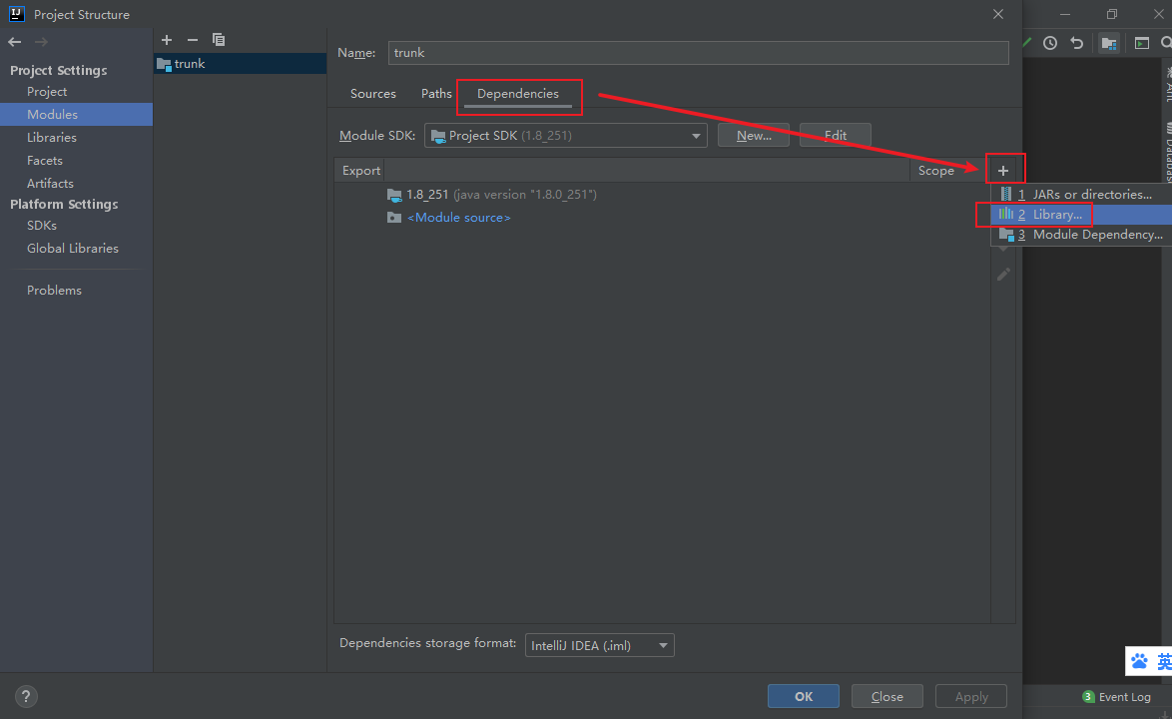Click the OK button

pyautogui.click(x=804, y=697)
